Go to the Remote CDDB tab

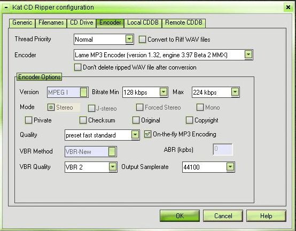tap(184, 23)
